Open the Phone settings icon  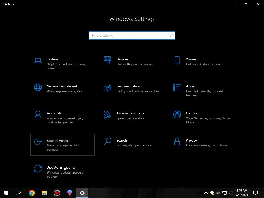coord(177,60)
